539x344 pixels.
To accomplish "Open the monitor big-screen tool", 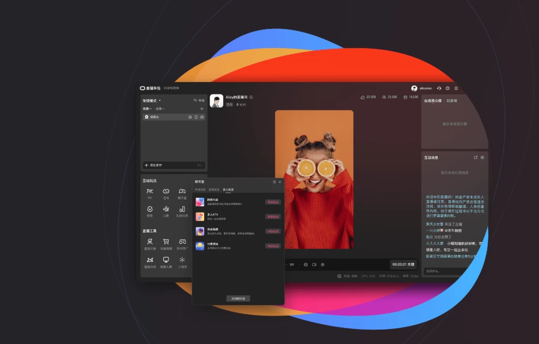I will point(166,262).
